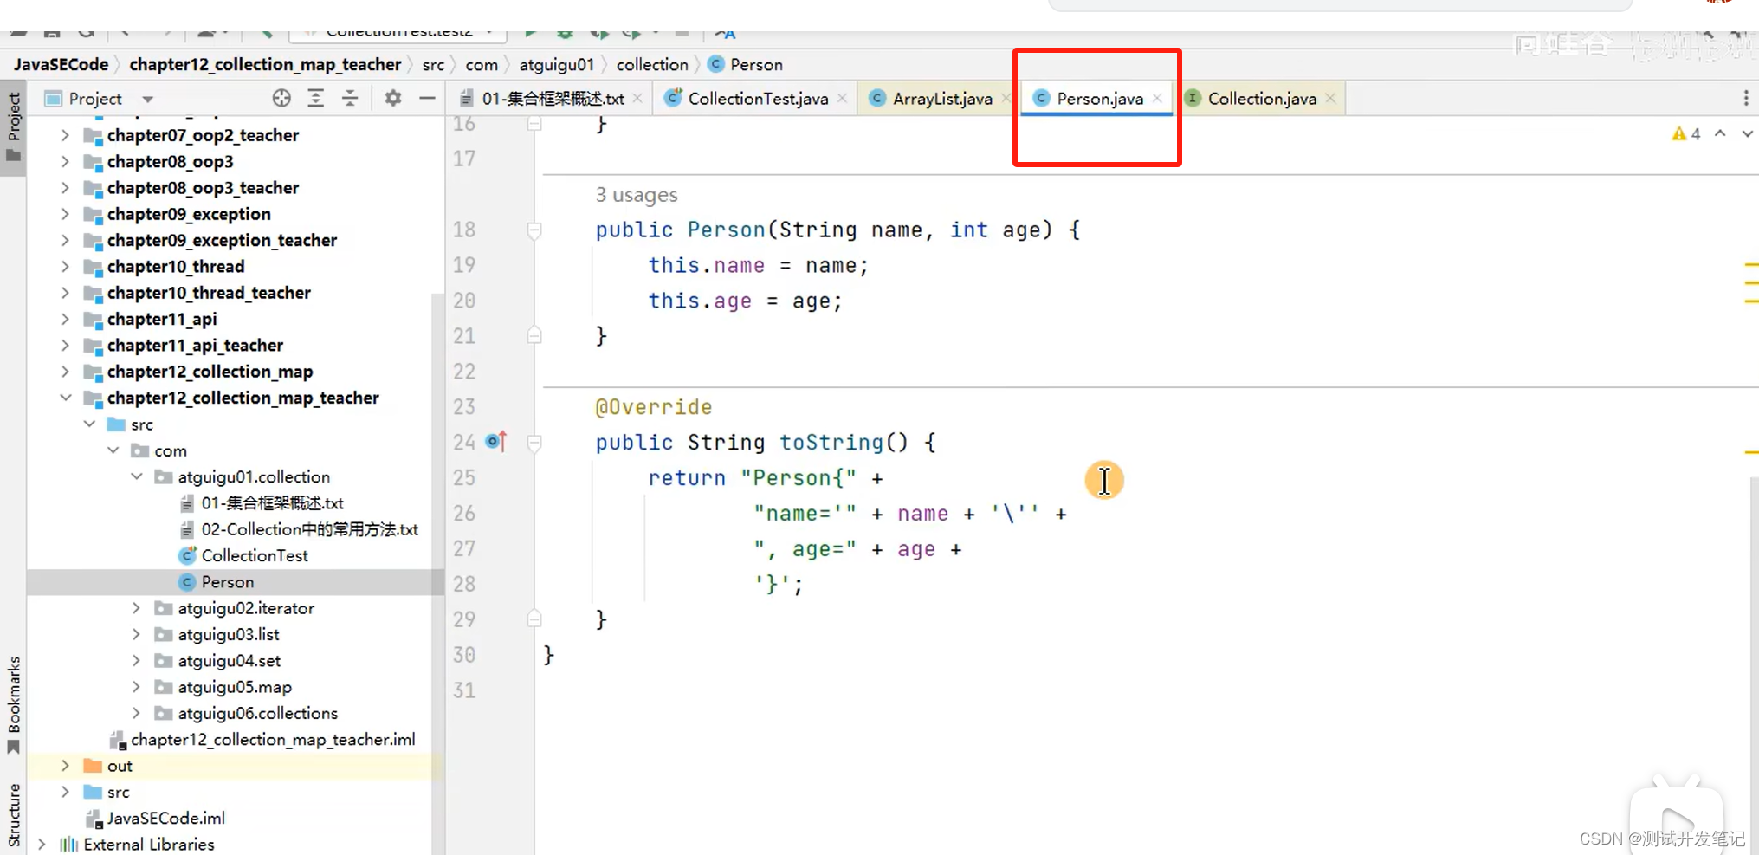Viewport: 1759px width, 855px height.
Task: Select the atguigu06.collections package
Action: point(257,713)
